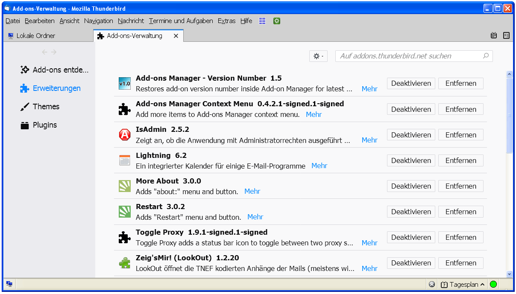Viewport: 516px width, 294px height.
Task: Click the puzzle icon on the Add-ons-Verwaltung tab
Action: point(101,36)
